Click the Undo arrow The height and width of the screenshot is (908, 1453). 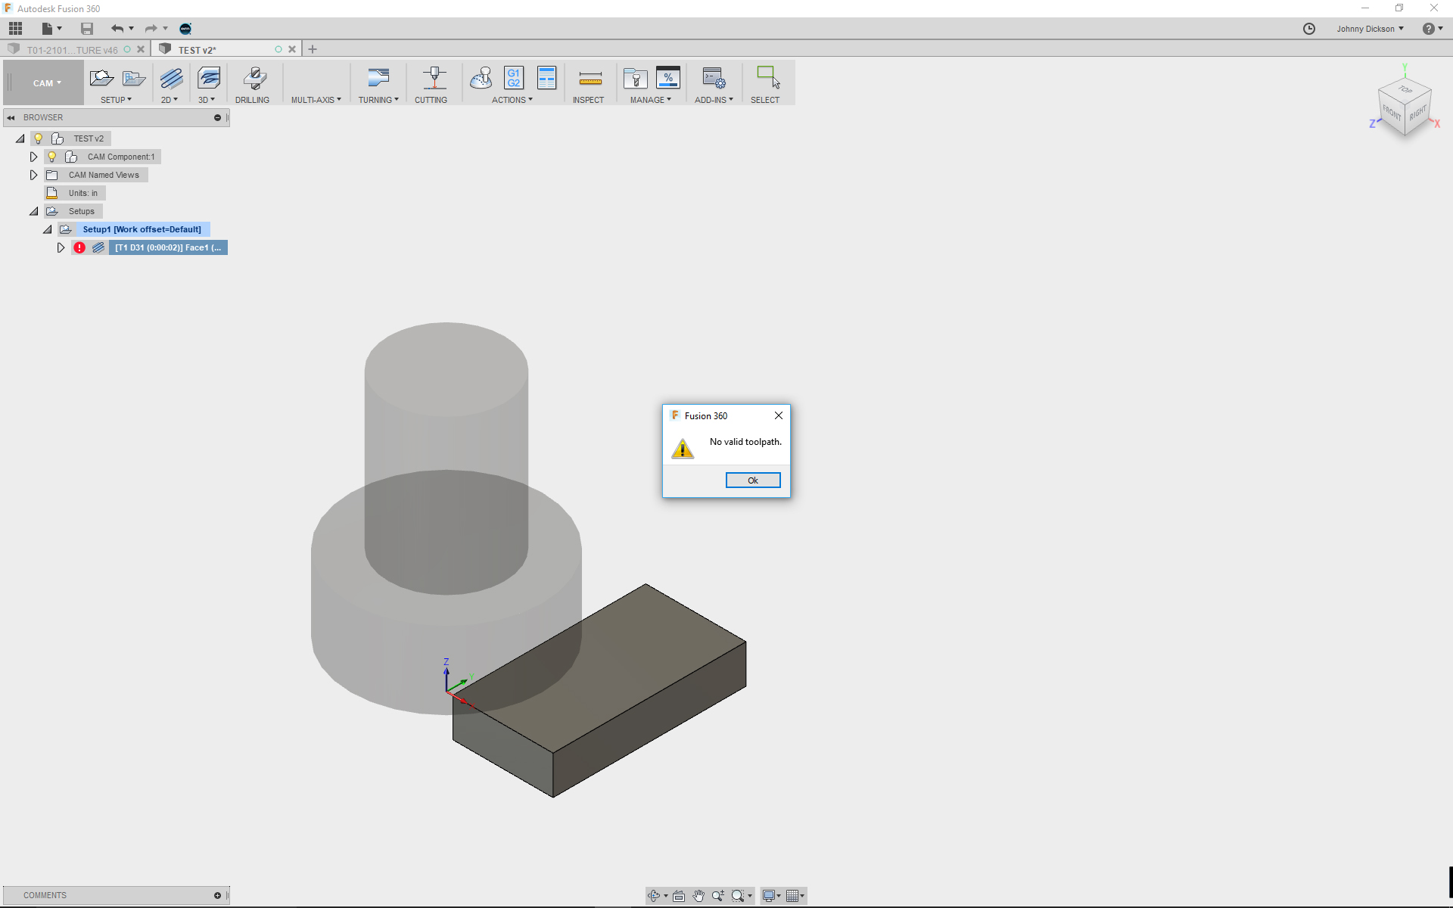coord(117,29)
